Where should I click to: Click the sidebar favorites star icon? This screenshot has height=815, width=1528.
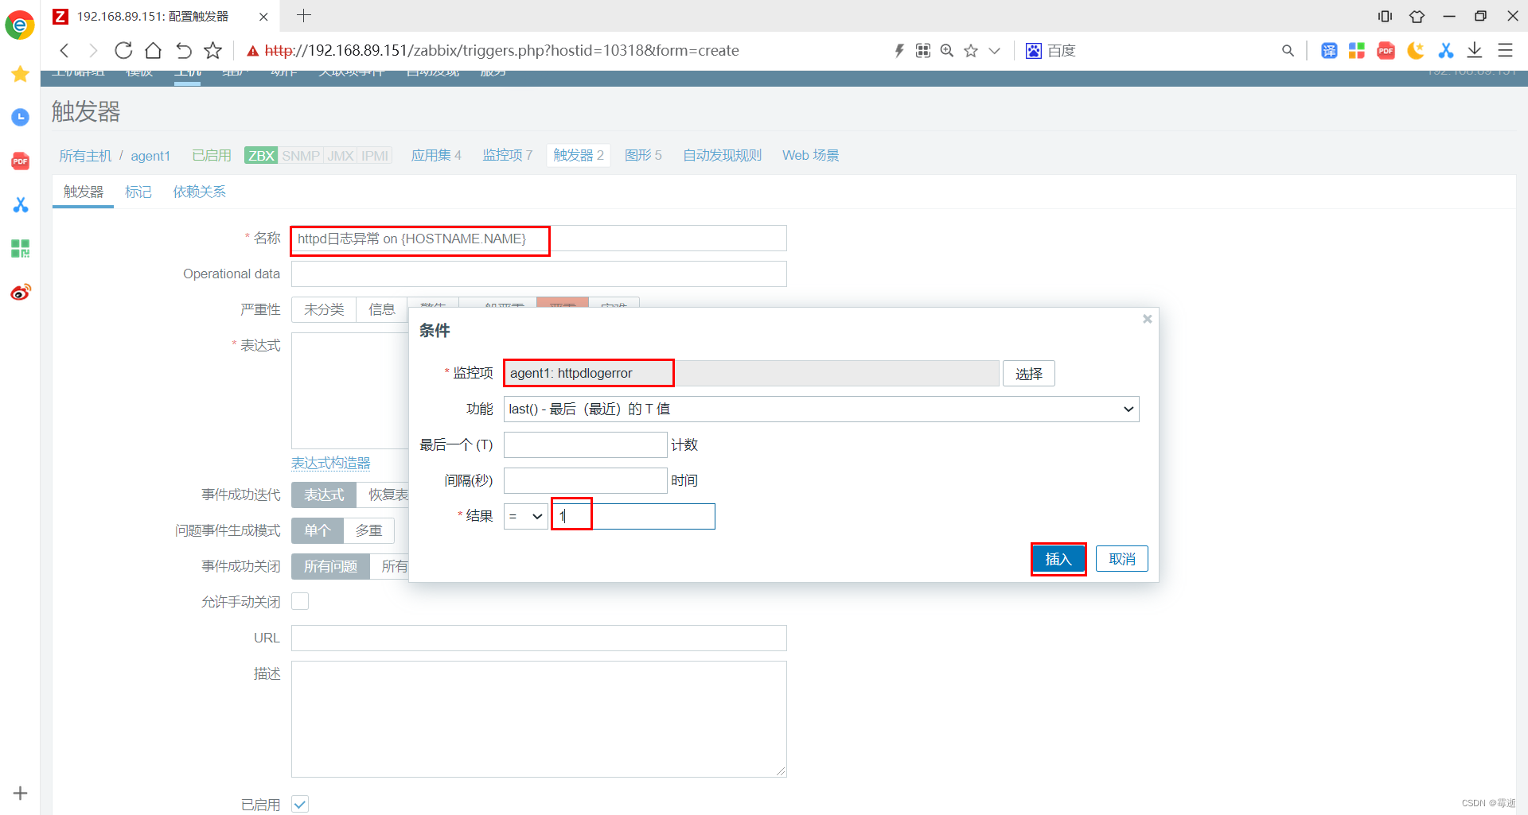[x=21, y=74]
